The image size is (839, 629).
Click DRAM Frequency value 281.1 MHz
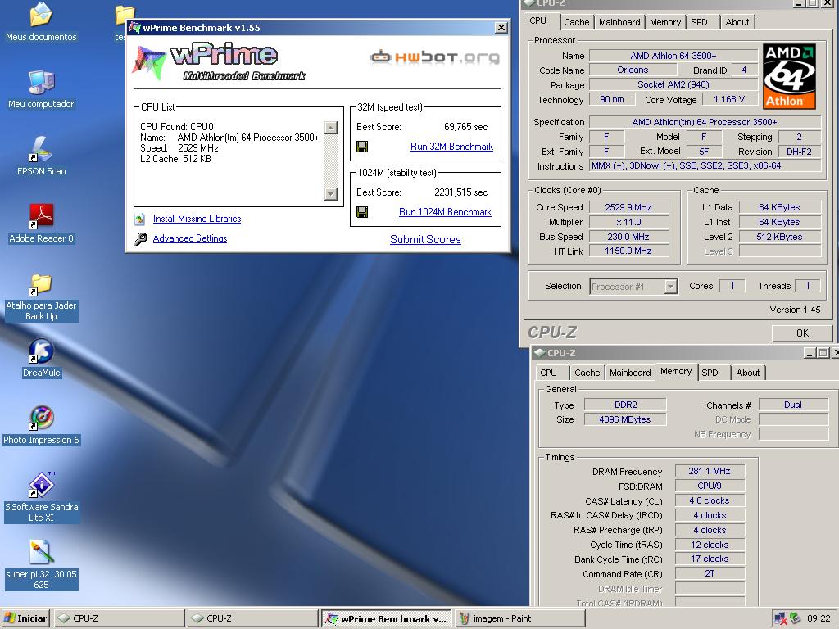click(x=710, y=471)
